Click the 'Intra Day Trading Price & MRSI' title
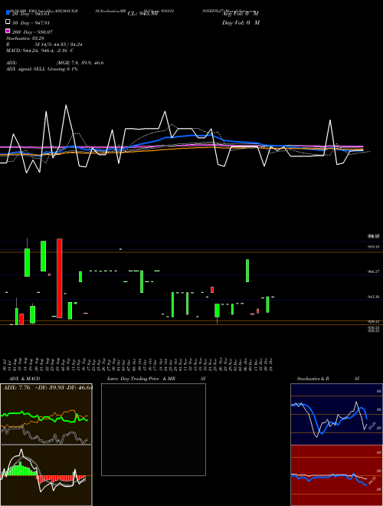This screenshot has width=383, height=506. point(156,379)
